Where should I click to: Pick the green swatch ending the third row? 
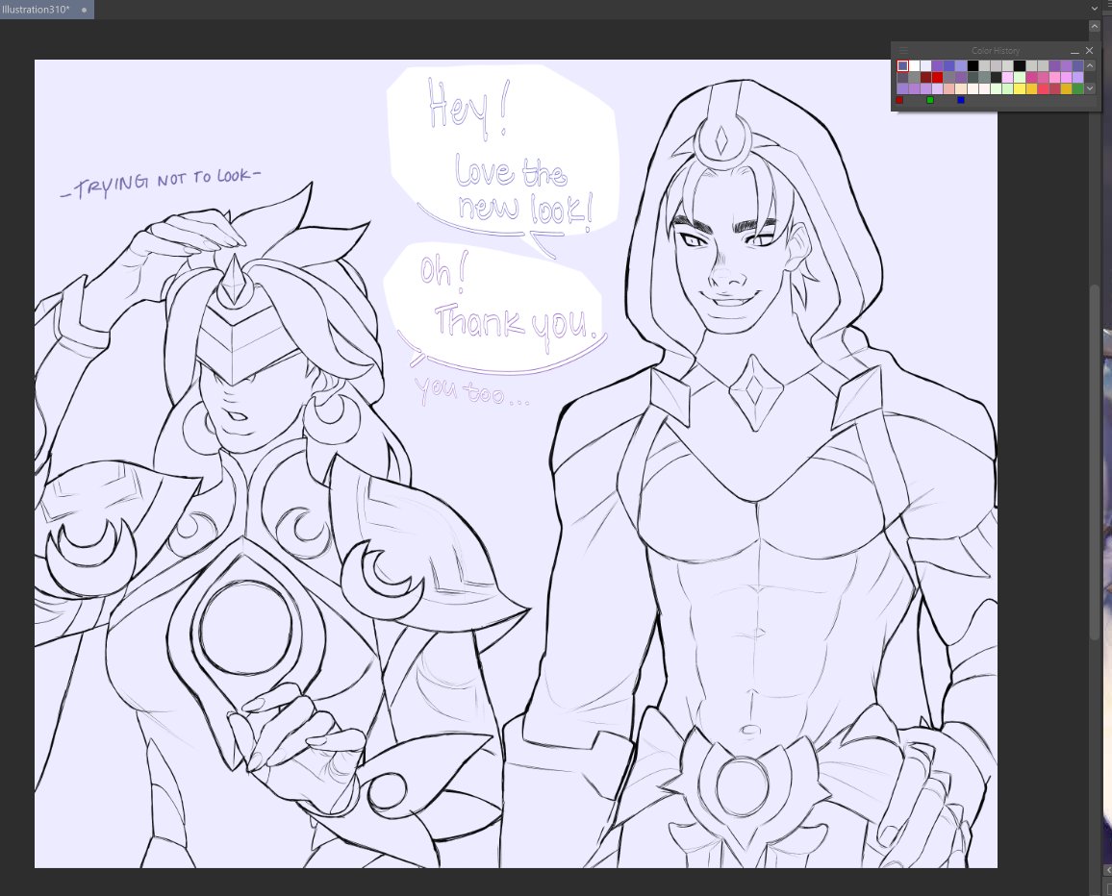[1078, 88]
